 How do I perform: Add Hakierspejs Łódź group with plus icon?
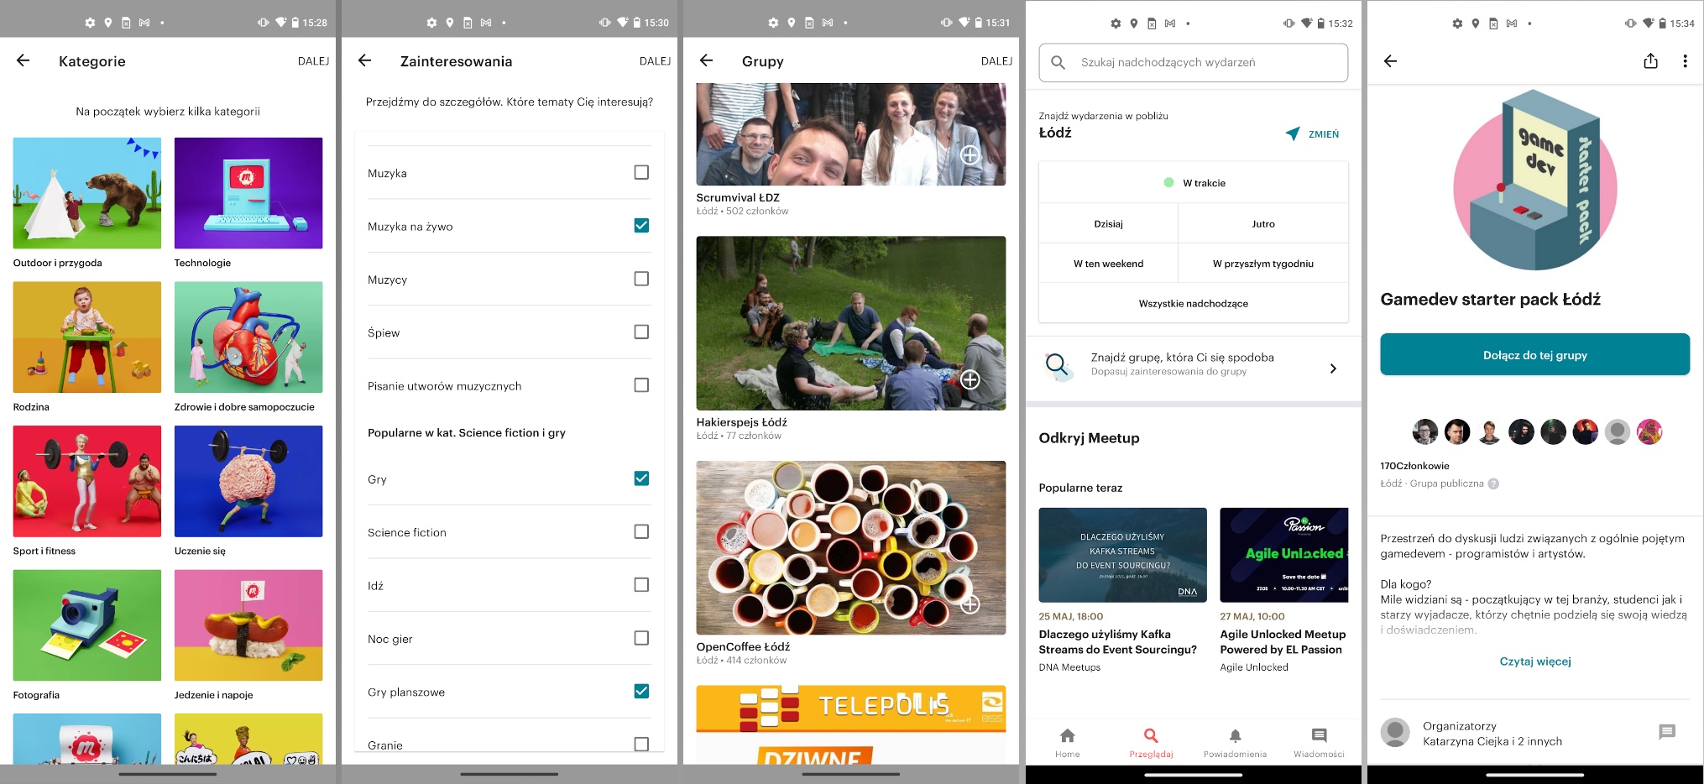[970, 380]
